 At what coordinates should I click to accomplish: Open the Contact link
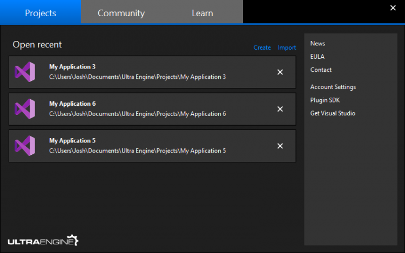[x=321, y=70]
